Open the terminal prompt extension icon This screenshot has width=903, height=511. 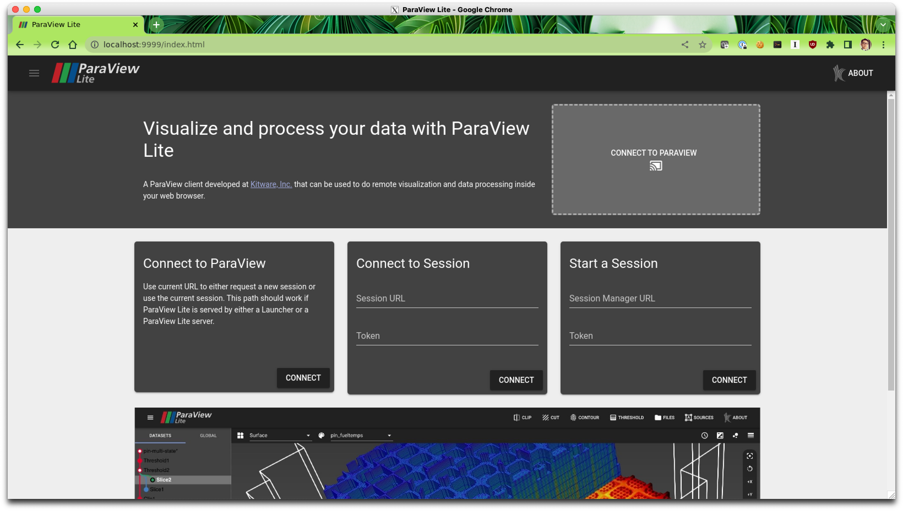click(x=777, y=45)
